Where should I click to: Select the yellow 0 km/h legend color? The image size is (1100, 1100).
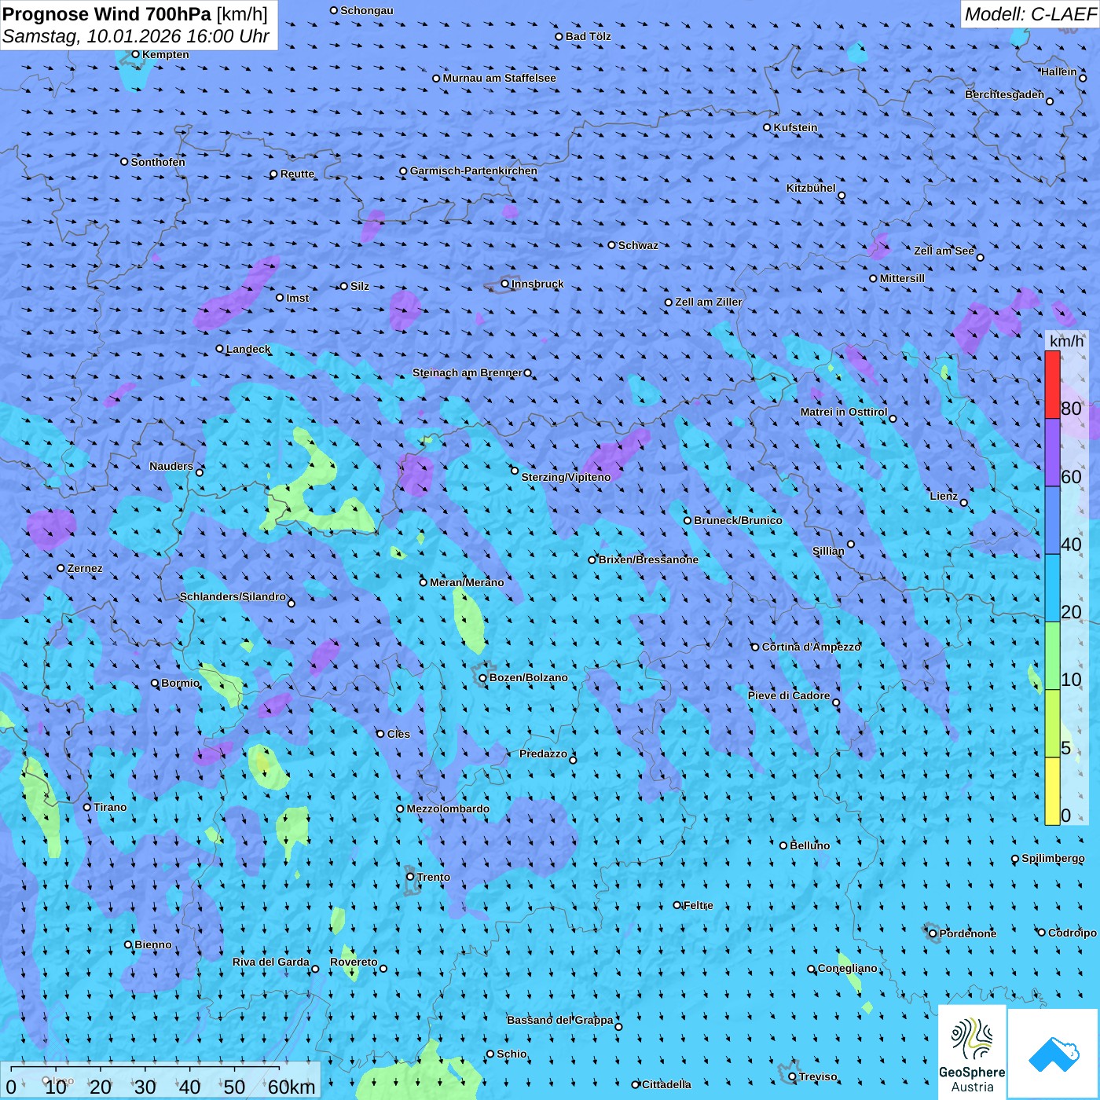[x=1052, y=791]
